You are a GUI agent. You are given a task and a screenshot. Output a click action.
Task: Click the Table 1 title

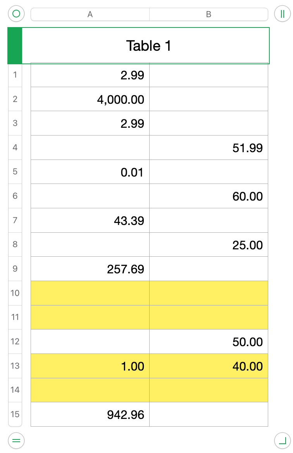pyautogui.click(x=148, y=46)
